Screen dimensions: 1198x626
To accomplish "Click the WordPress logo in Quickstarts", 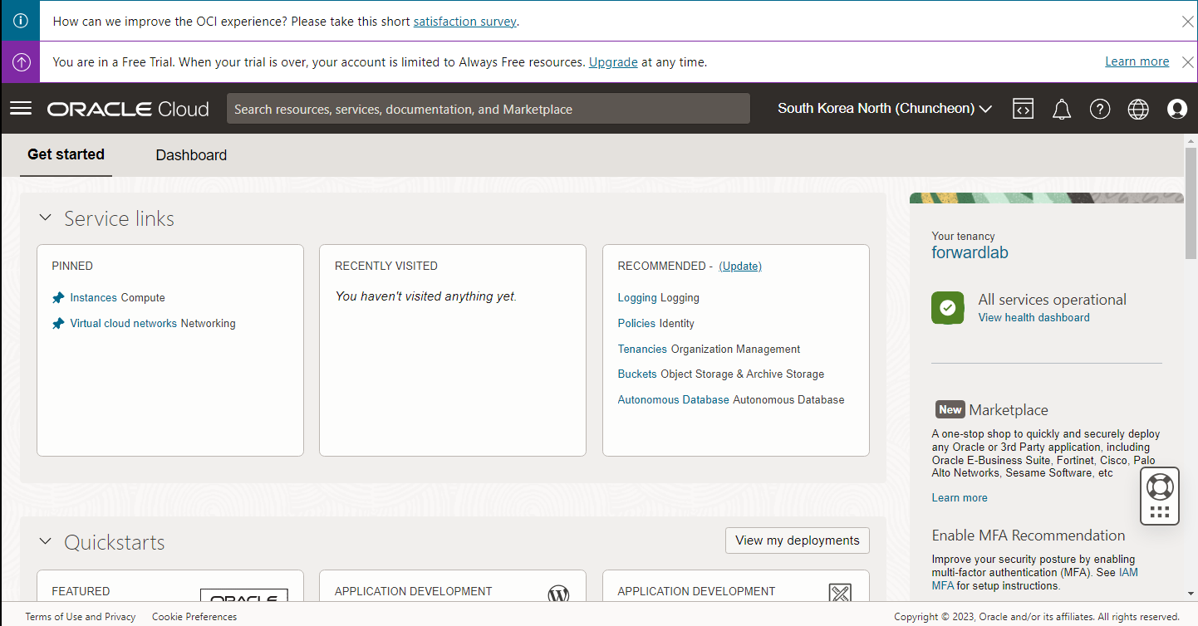I will click(558, 594).
